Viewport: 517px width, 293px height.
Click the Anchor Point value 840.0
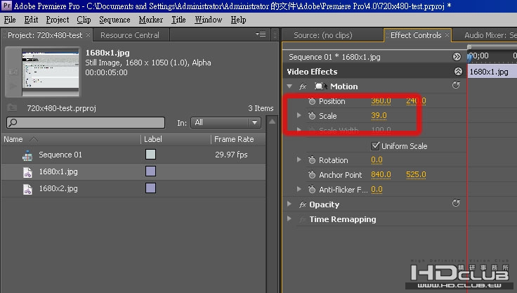click(381, 174)
